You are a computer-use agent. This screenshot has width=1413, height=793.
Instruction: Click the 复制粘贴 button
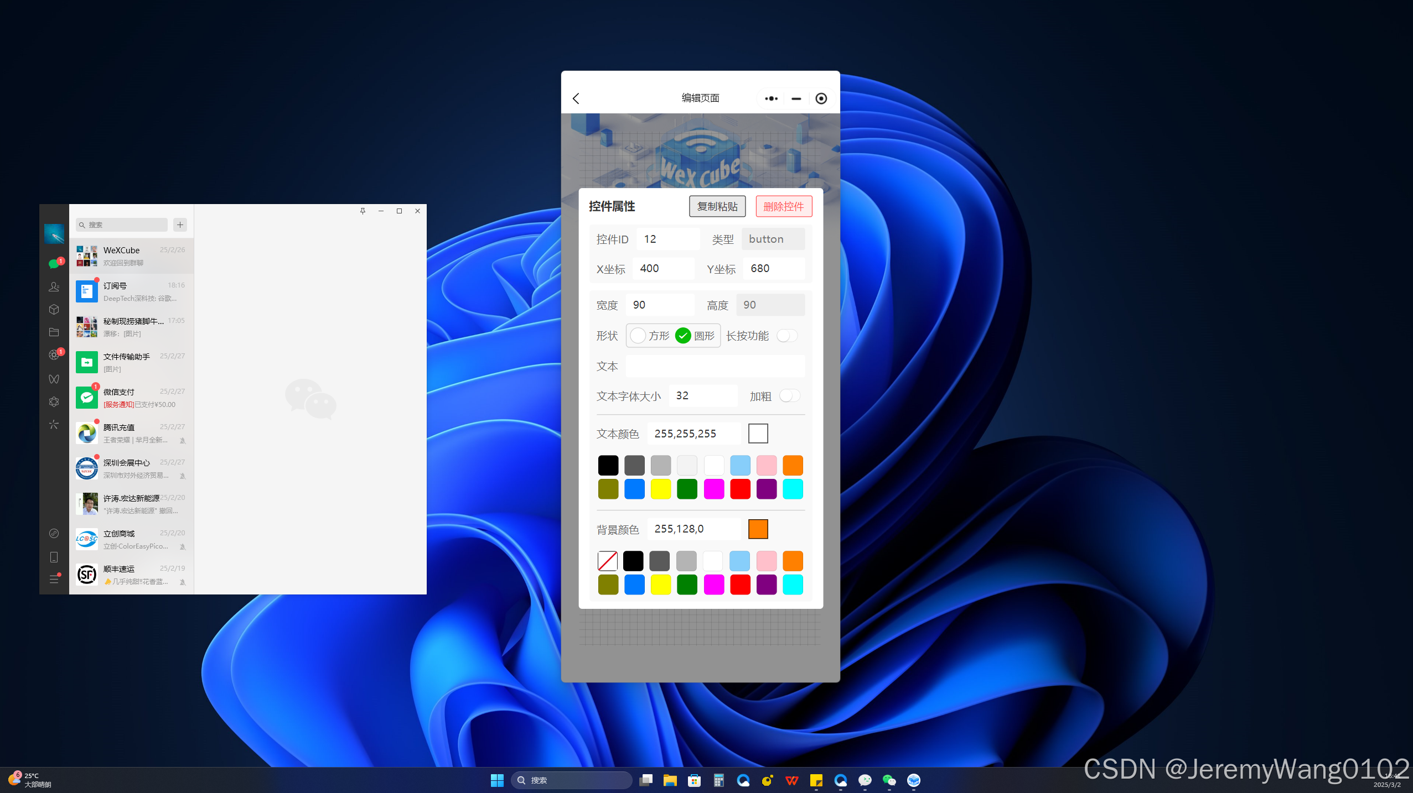(x=717, y=206)
